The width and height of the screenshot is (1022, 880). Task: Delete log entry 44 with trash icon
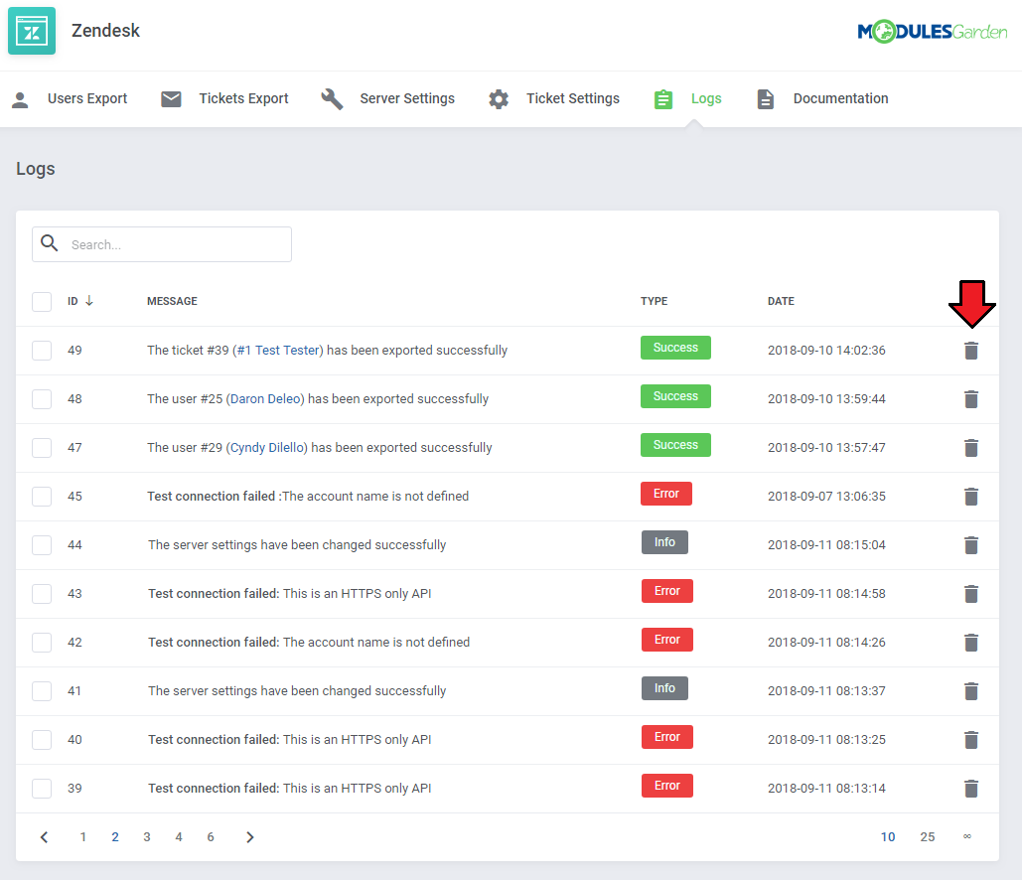point(971,545)
